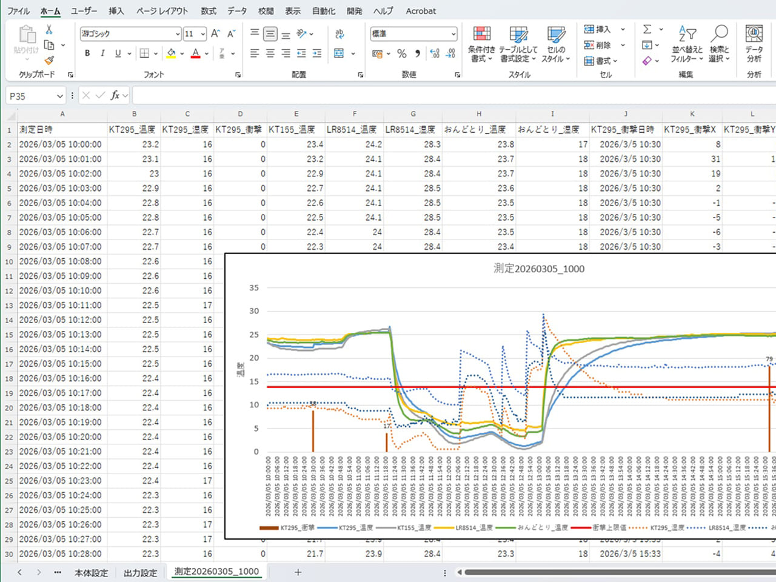This screenshot has width=776, height=582.
Task: Click the AutoSum sigma icon
Action: click(647, 29)
